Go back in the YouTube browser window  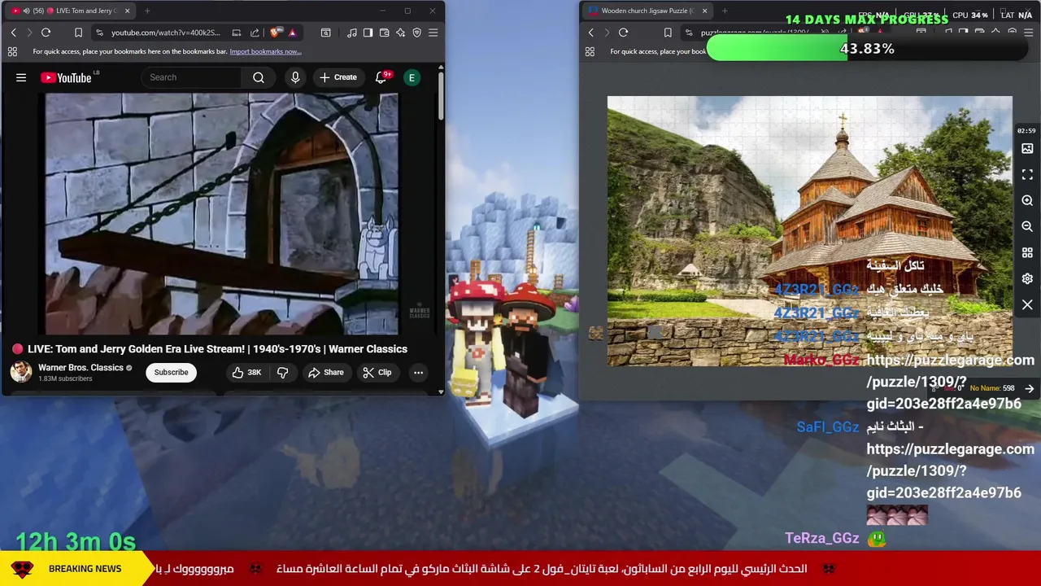tap(13, 33)
